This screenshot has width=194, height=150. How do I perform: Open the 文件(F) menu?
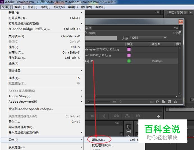pos(6,7)
